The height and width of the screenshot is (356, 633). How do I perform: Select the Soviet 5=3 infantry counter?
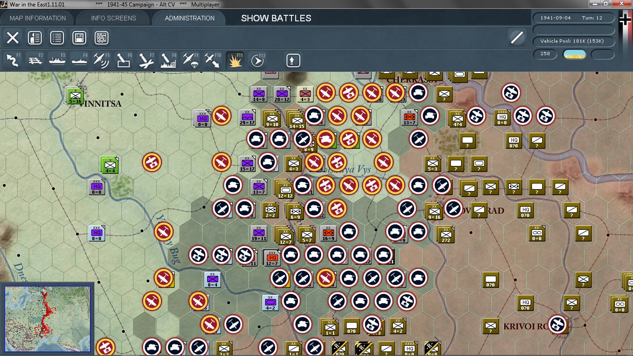(432, 164)
